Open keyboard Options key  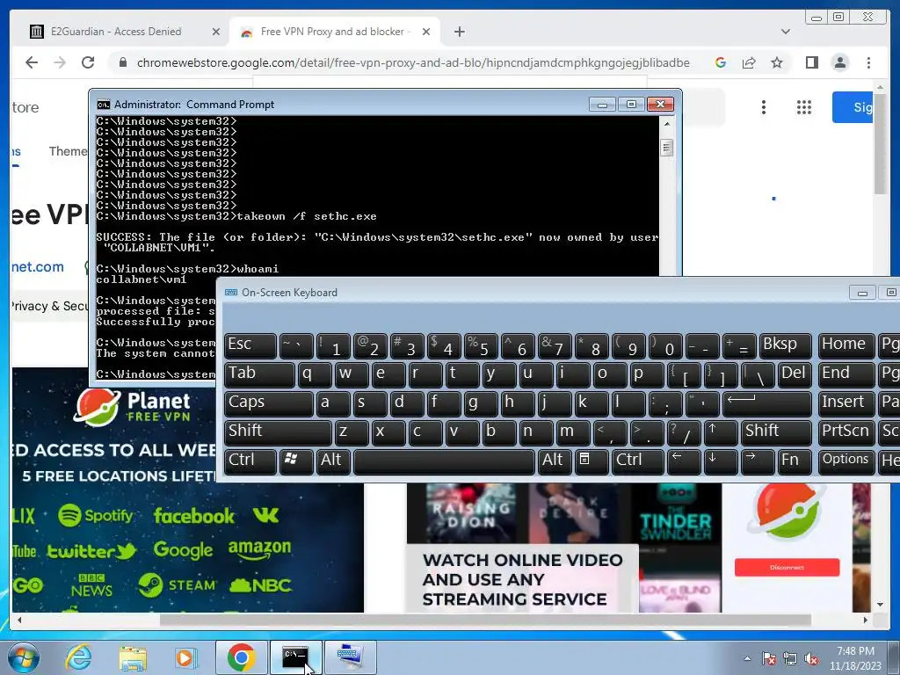(x=846, y=461)
